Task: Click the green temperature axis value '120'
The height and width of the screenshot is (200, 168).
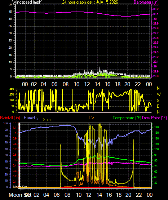Action: tap(156, 138)
